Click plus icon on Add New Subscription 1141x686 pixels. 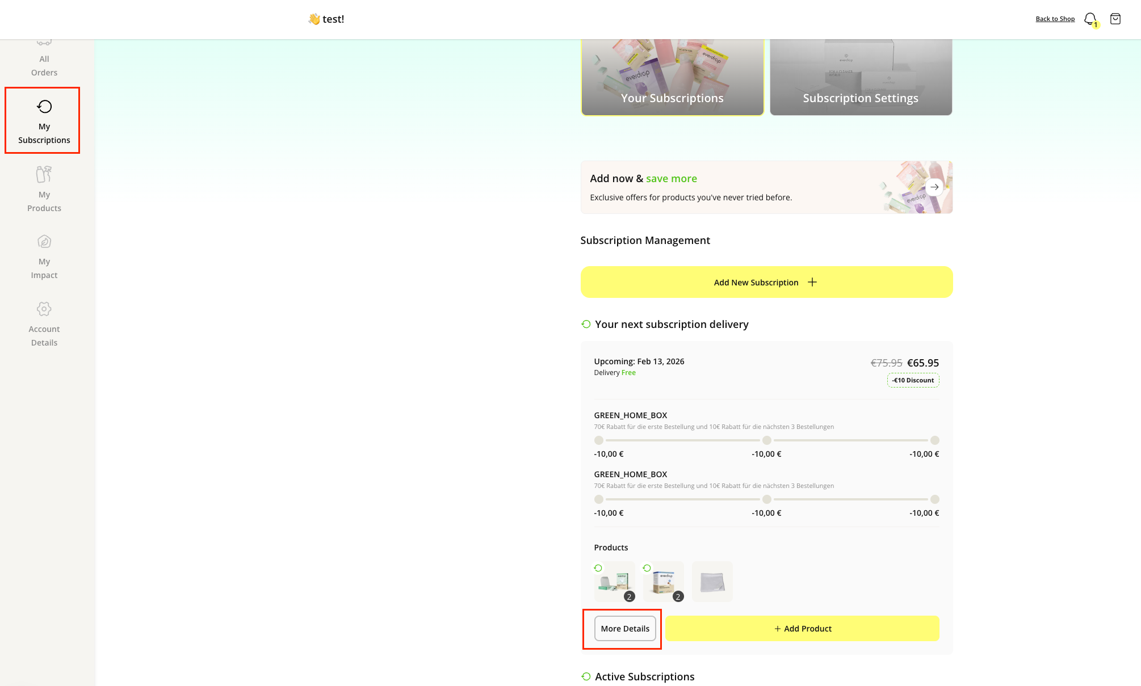pyautogui.click(x=812, y=282)
